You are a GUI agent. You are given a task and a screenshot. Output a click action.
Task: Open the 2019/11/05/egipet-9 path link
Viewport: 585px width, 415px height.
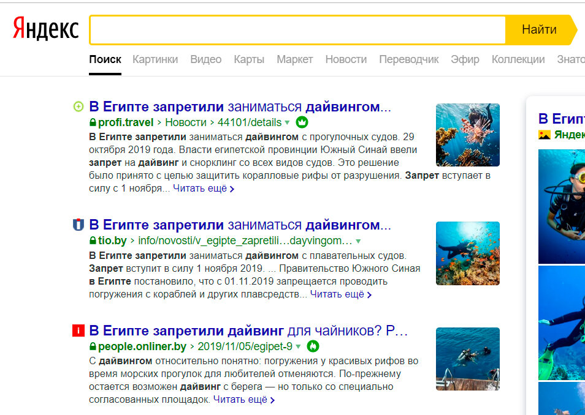[245, 346]
